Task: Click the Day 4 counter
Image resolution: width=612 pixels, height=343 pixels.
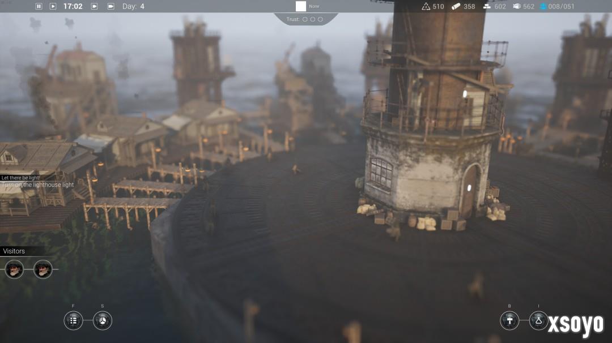Action: tap(133, 6)
